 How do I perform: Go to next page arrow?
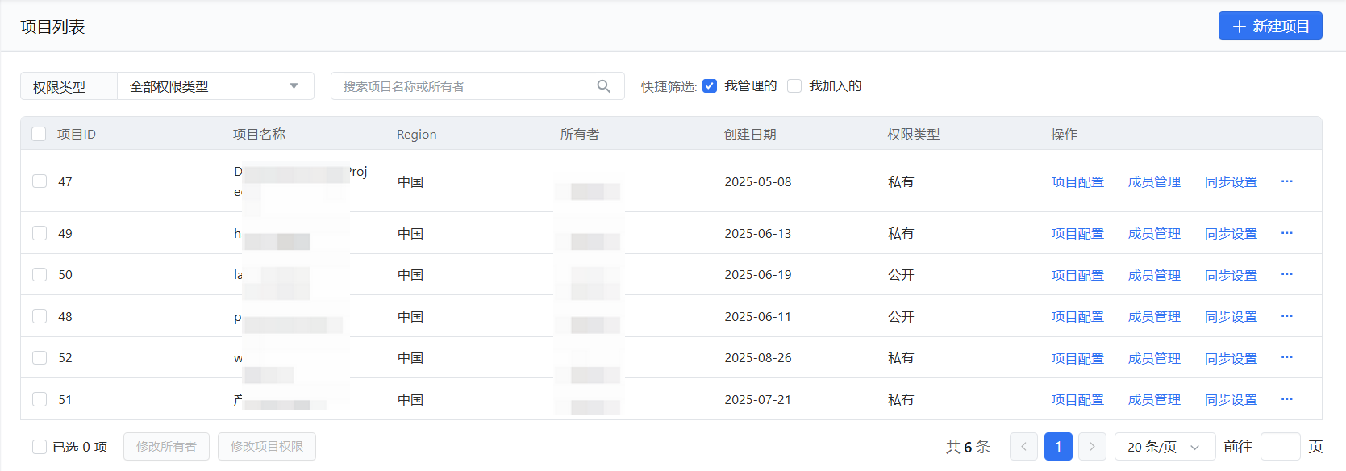pos(1092,446)
